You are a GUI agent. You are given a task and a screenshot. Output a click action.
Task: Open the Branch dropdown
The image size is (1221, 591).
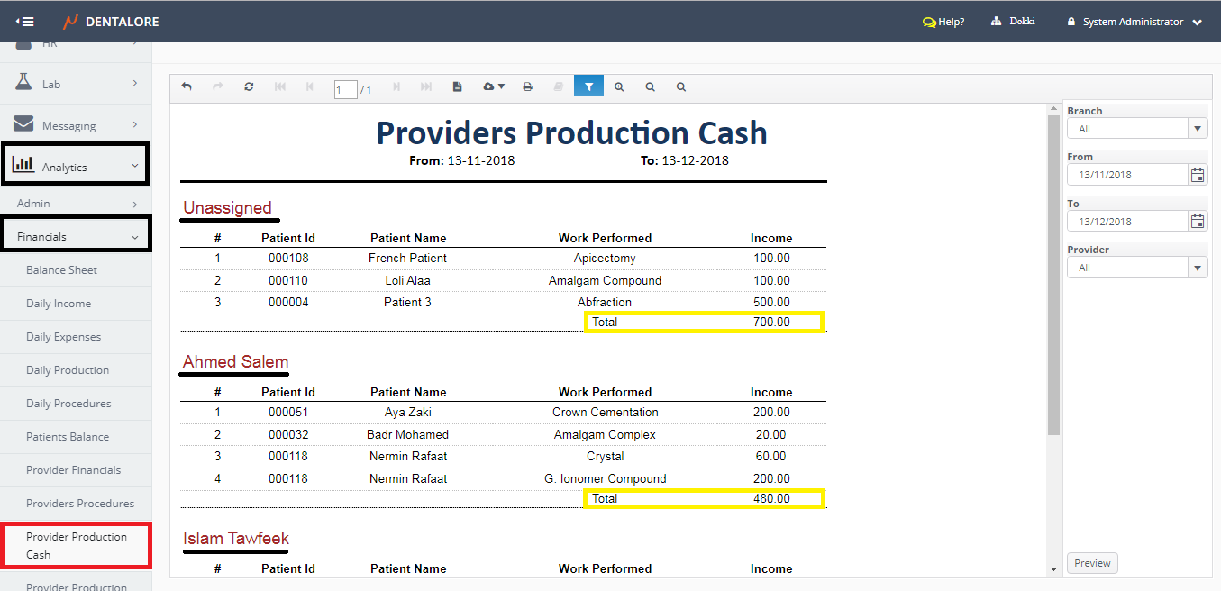[x=1198, y=129]
